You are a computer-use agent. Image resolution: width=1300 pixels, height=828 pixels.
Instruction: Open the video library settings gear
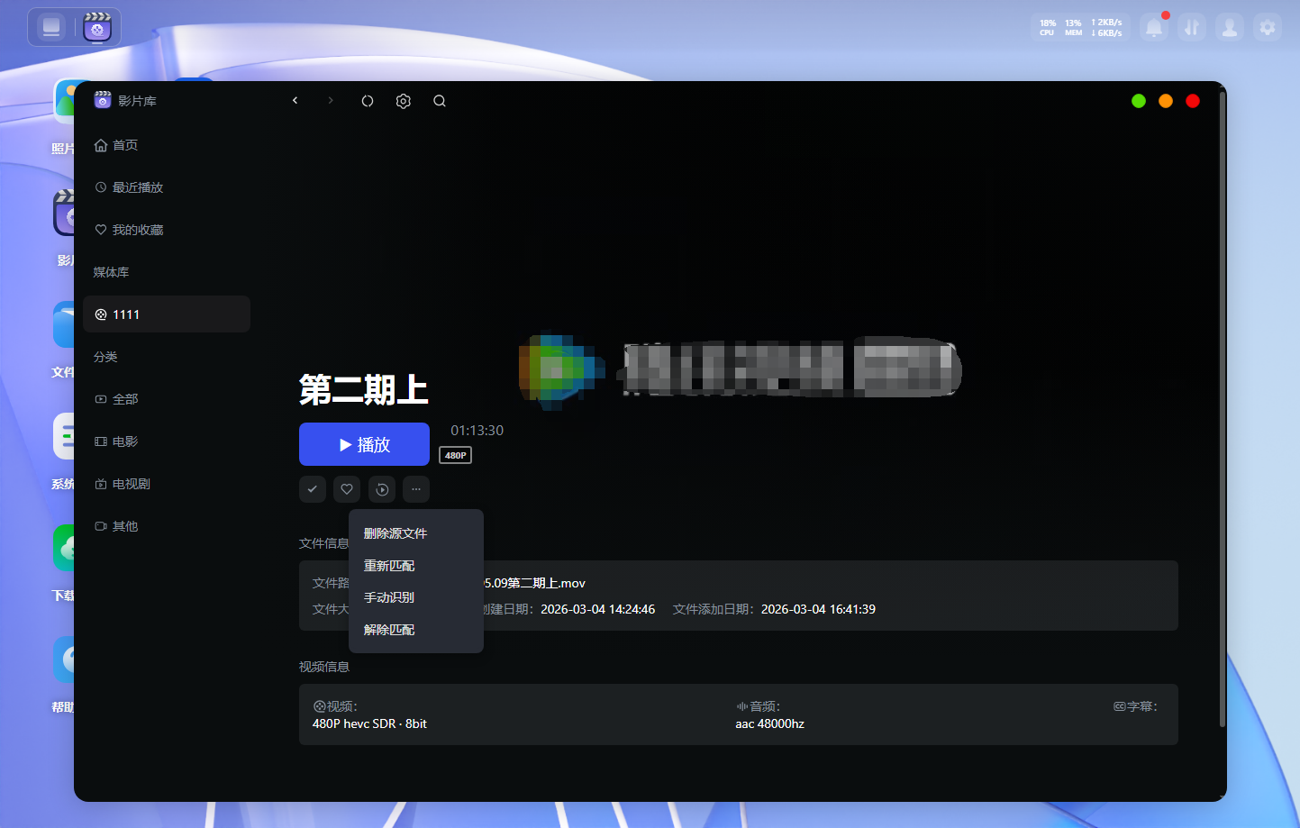click(404, 101)
